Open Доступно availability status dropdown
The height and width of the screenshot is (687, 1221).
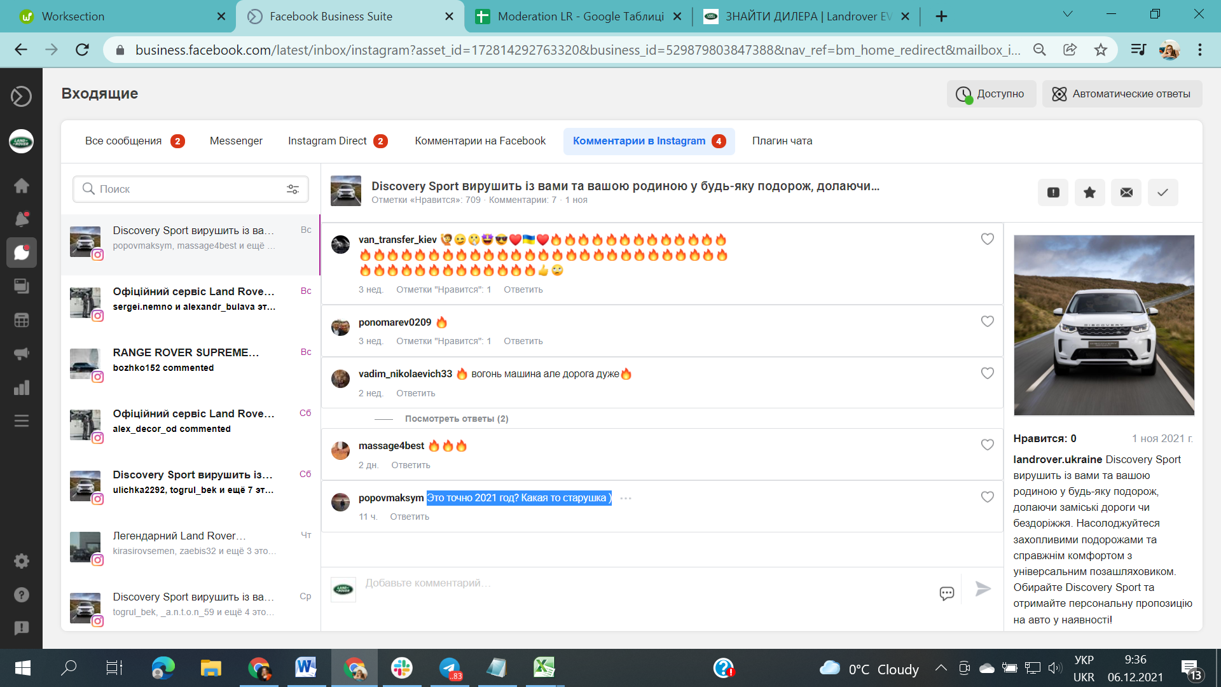[x=991, y=94]
